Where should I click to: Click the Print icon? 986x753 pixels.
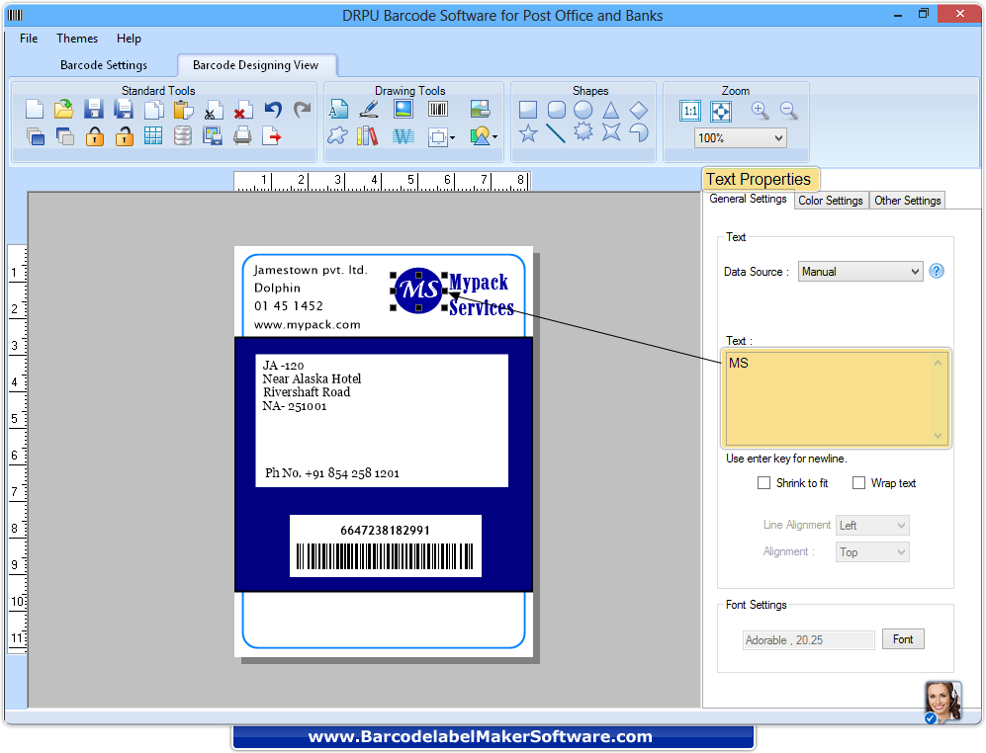click(242, 135)
